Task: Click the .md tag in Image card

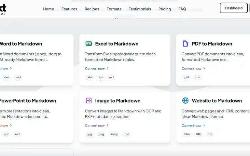Action: pos(126,134)
